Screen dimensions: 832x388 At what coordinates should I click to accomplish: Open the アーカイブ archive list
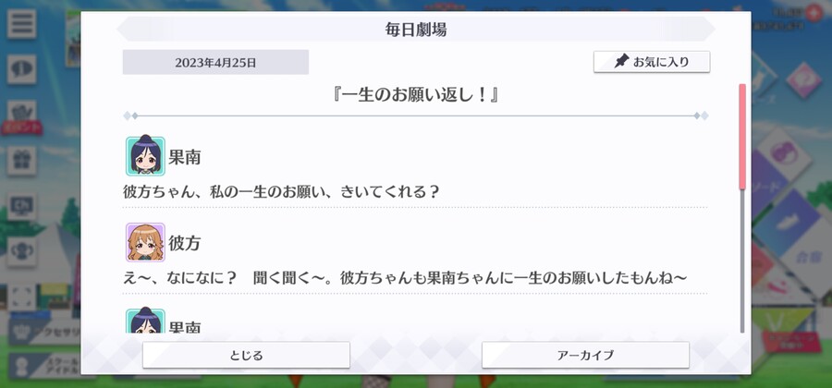click(x=585, y=355)
